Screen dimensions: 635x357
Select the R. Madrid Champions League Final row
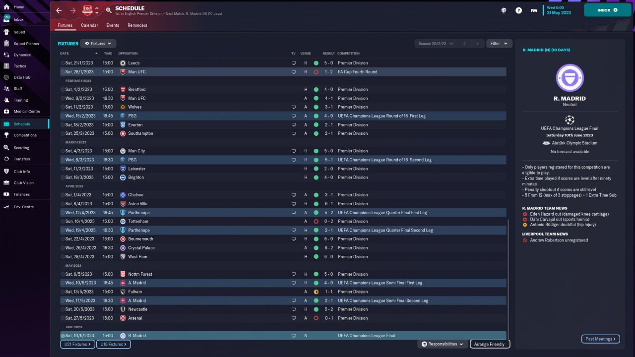283,336
